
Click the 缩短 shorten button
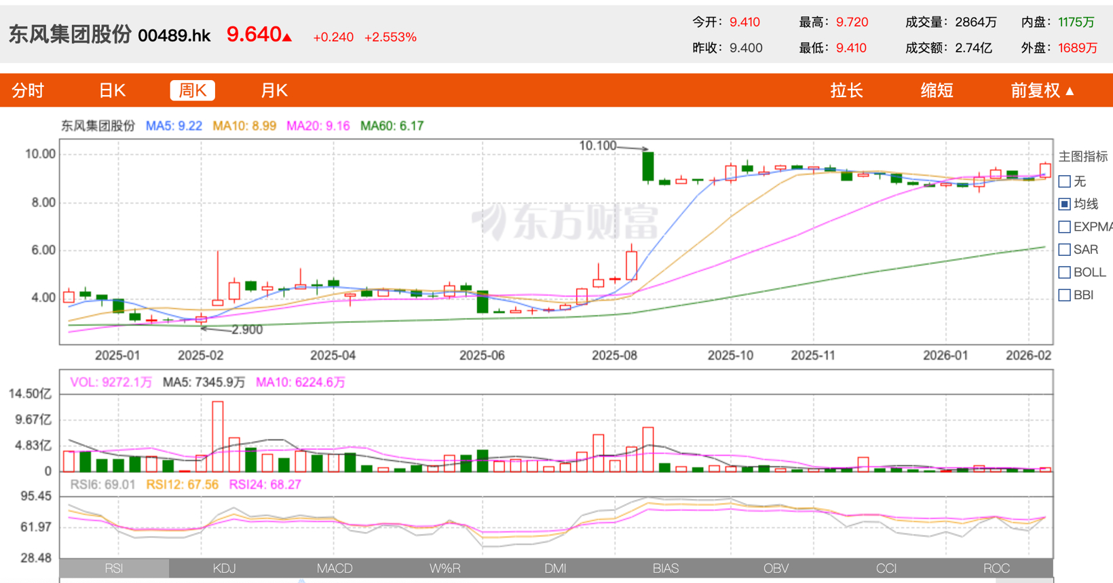point(937,90)
